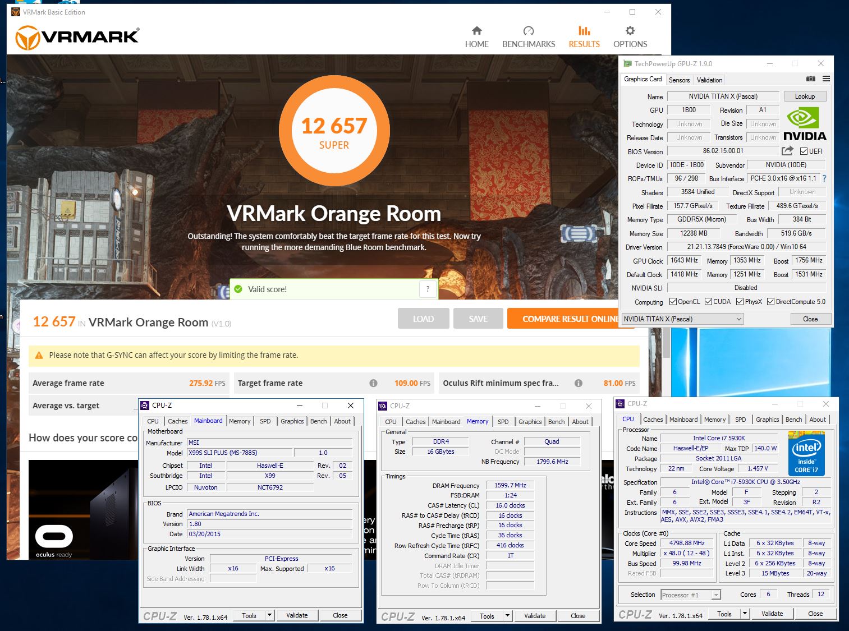Open the Processor #1 selection dropdown
This screenshot has width=849, height=631.
690,595
